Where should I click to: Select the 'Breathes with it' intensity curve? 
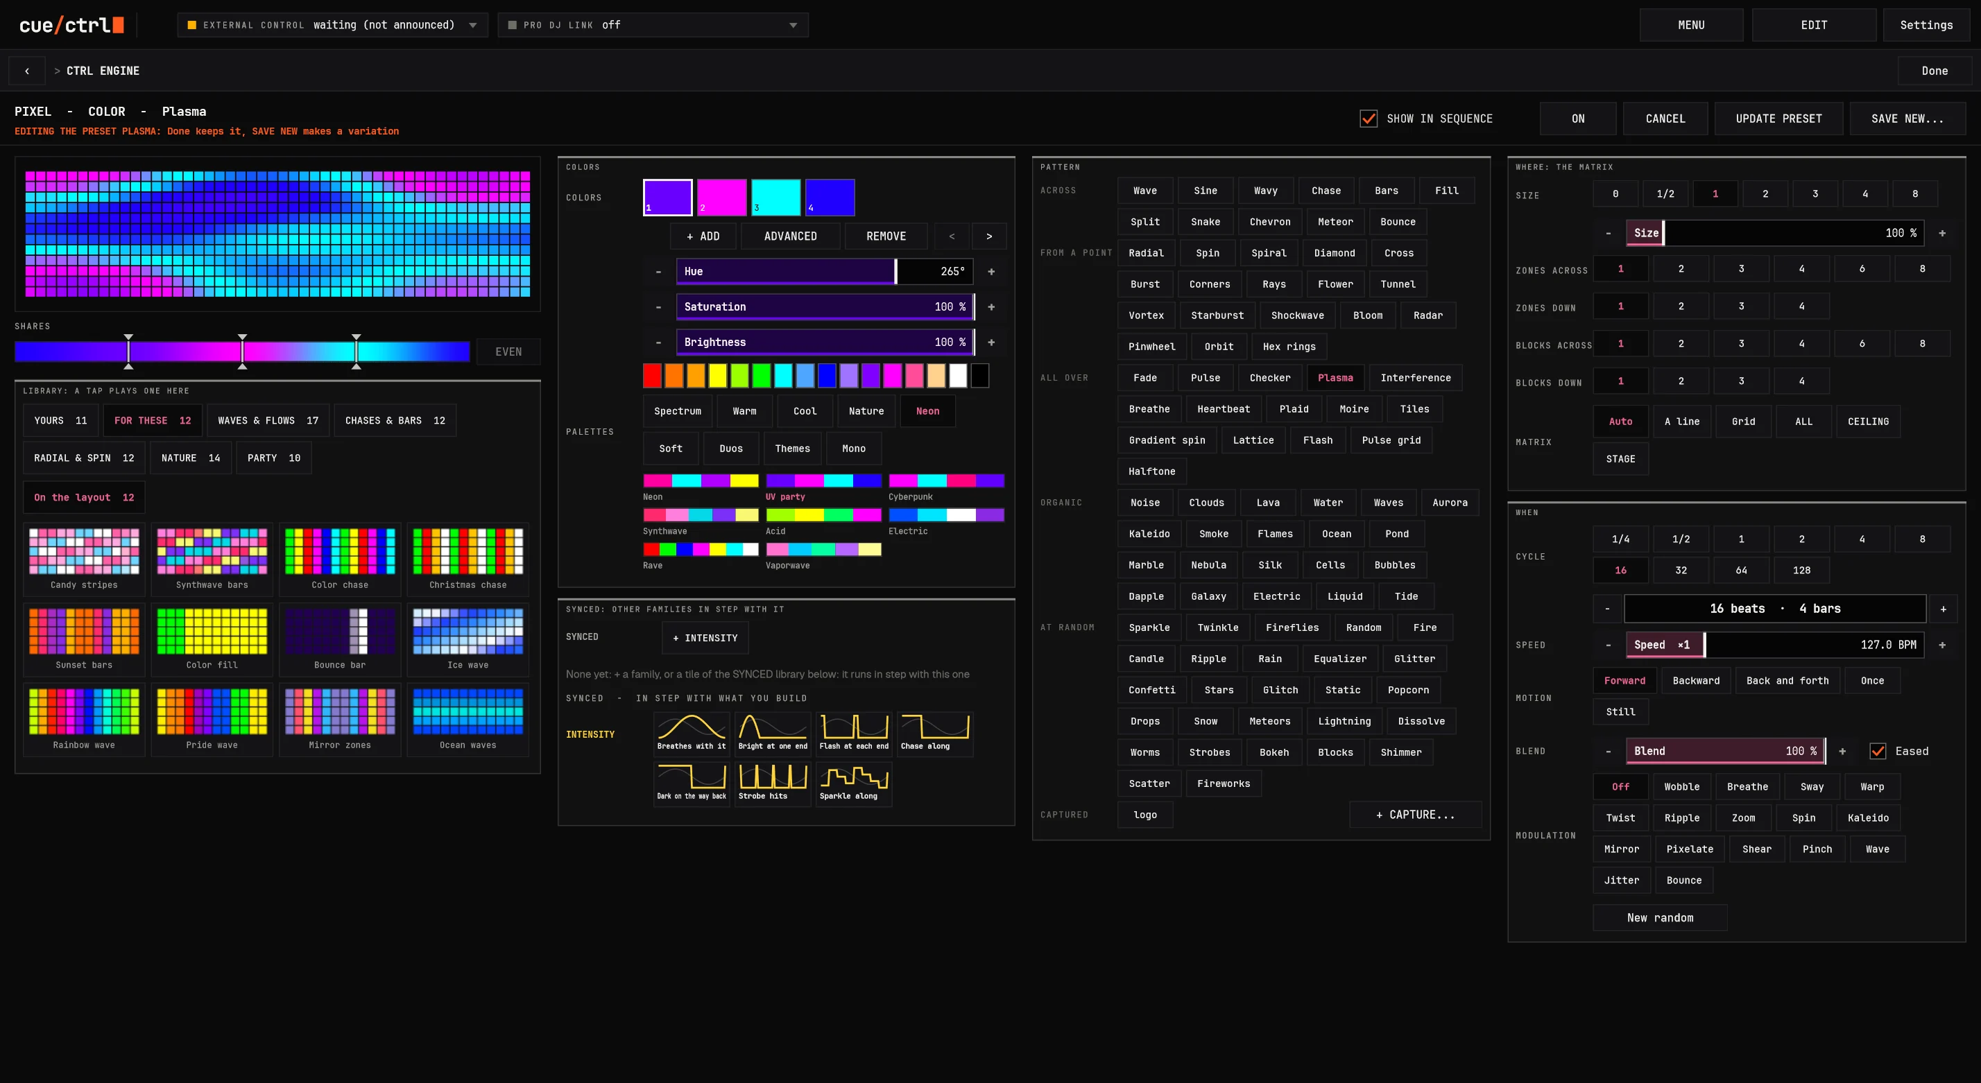tap(692, 734)
